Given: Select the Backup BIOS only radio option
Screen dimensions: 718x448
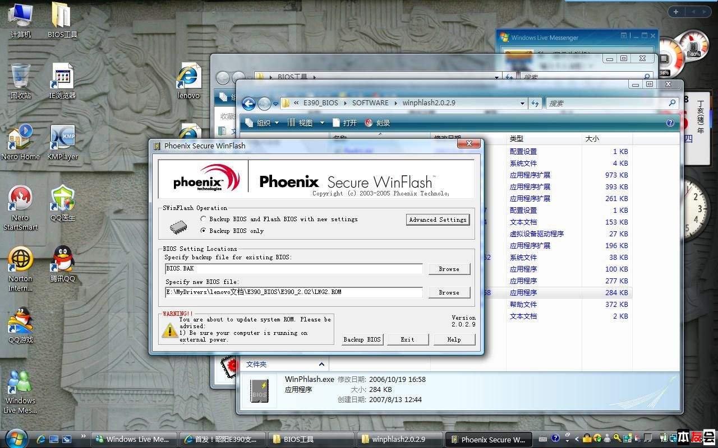Looking at the screenshot, I should (x=232, y=231).
